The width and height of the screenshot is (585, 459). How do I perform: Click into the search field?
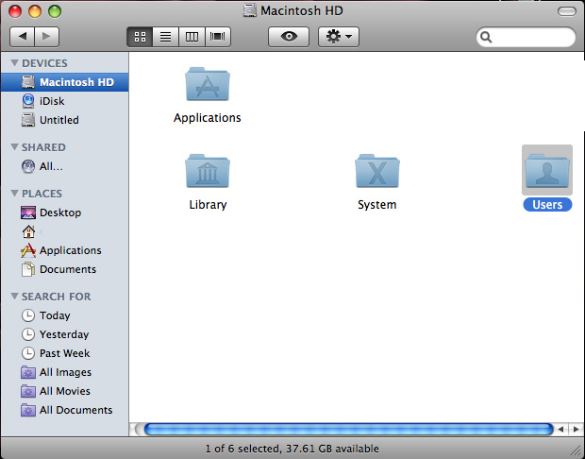click(x=526, y=37)
